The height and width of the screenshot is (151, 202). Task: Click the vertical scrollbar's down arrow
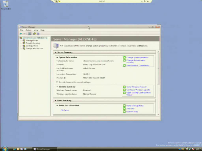pyautogui.click(x=158, y=115)
